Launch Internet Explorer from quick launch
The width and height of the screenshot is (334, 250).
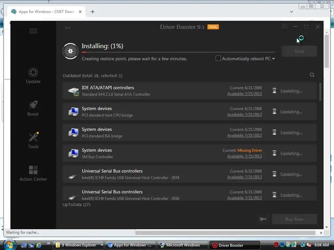[39, 245]
